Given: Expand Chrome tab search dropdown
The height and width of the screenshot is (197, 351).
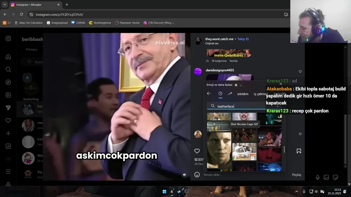Looking at the screenshot, I should tap(5, 5).
